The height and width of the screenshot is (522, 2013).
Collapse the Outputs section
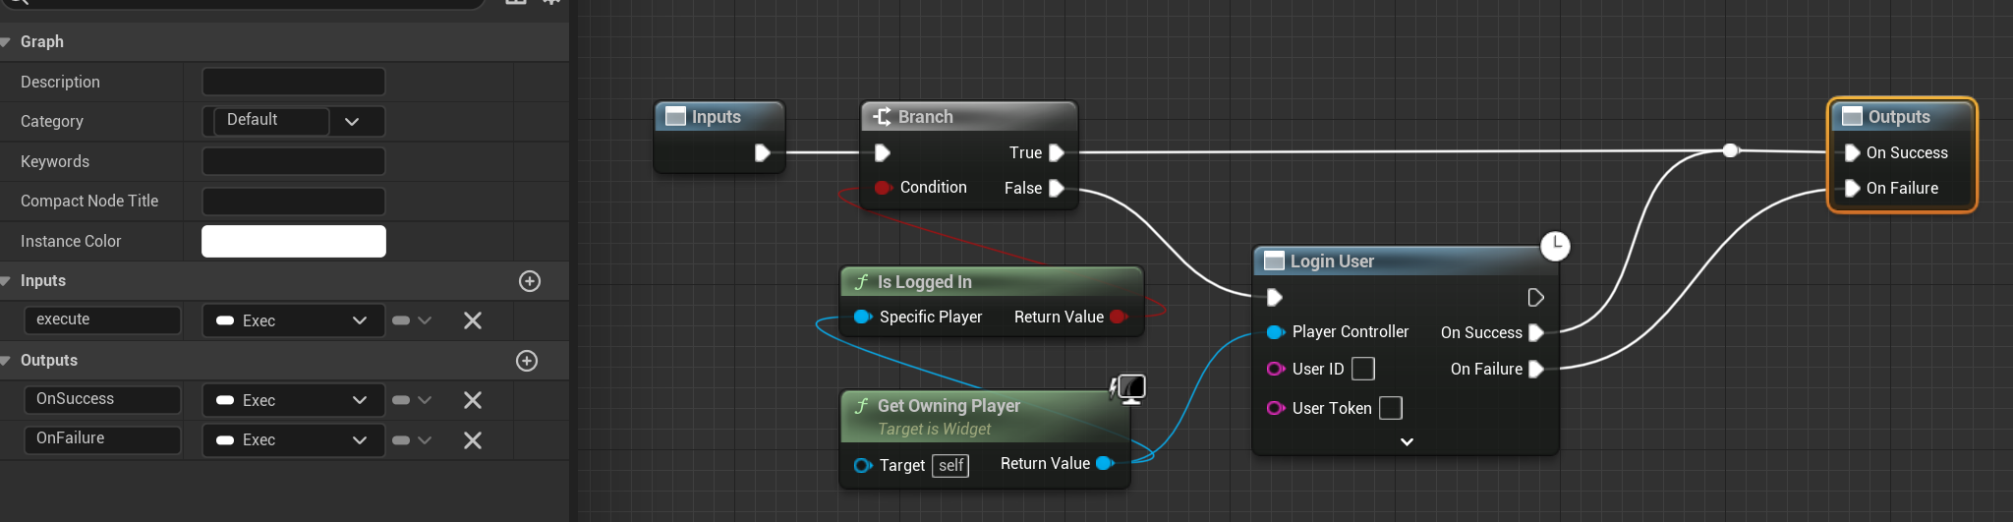tap(6, 361)
